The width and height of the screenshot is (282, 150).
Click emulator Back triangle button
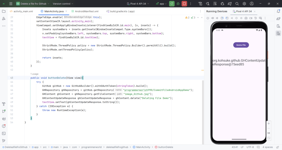tap(232, 18)
